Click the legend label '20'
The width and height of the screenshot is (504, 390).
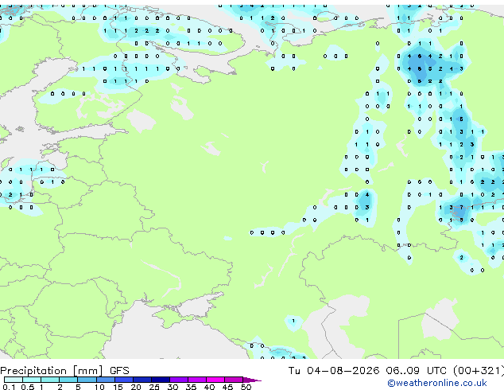(x=136, y=387)
